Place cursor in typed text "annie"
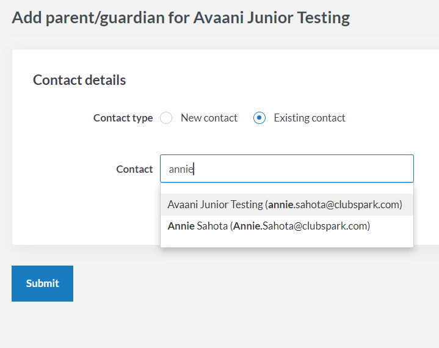The width and height of the screenshot is (439, 348). [x=181, y=169]
